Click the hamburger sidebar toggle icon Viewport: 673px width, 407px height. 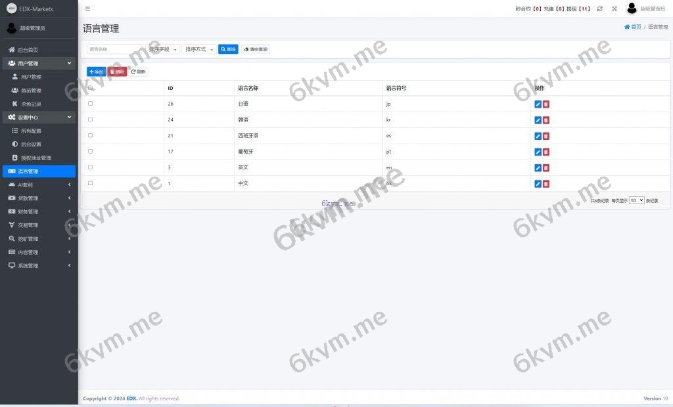(x=88, y=9)
